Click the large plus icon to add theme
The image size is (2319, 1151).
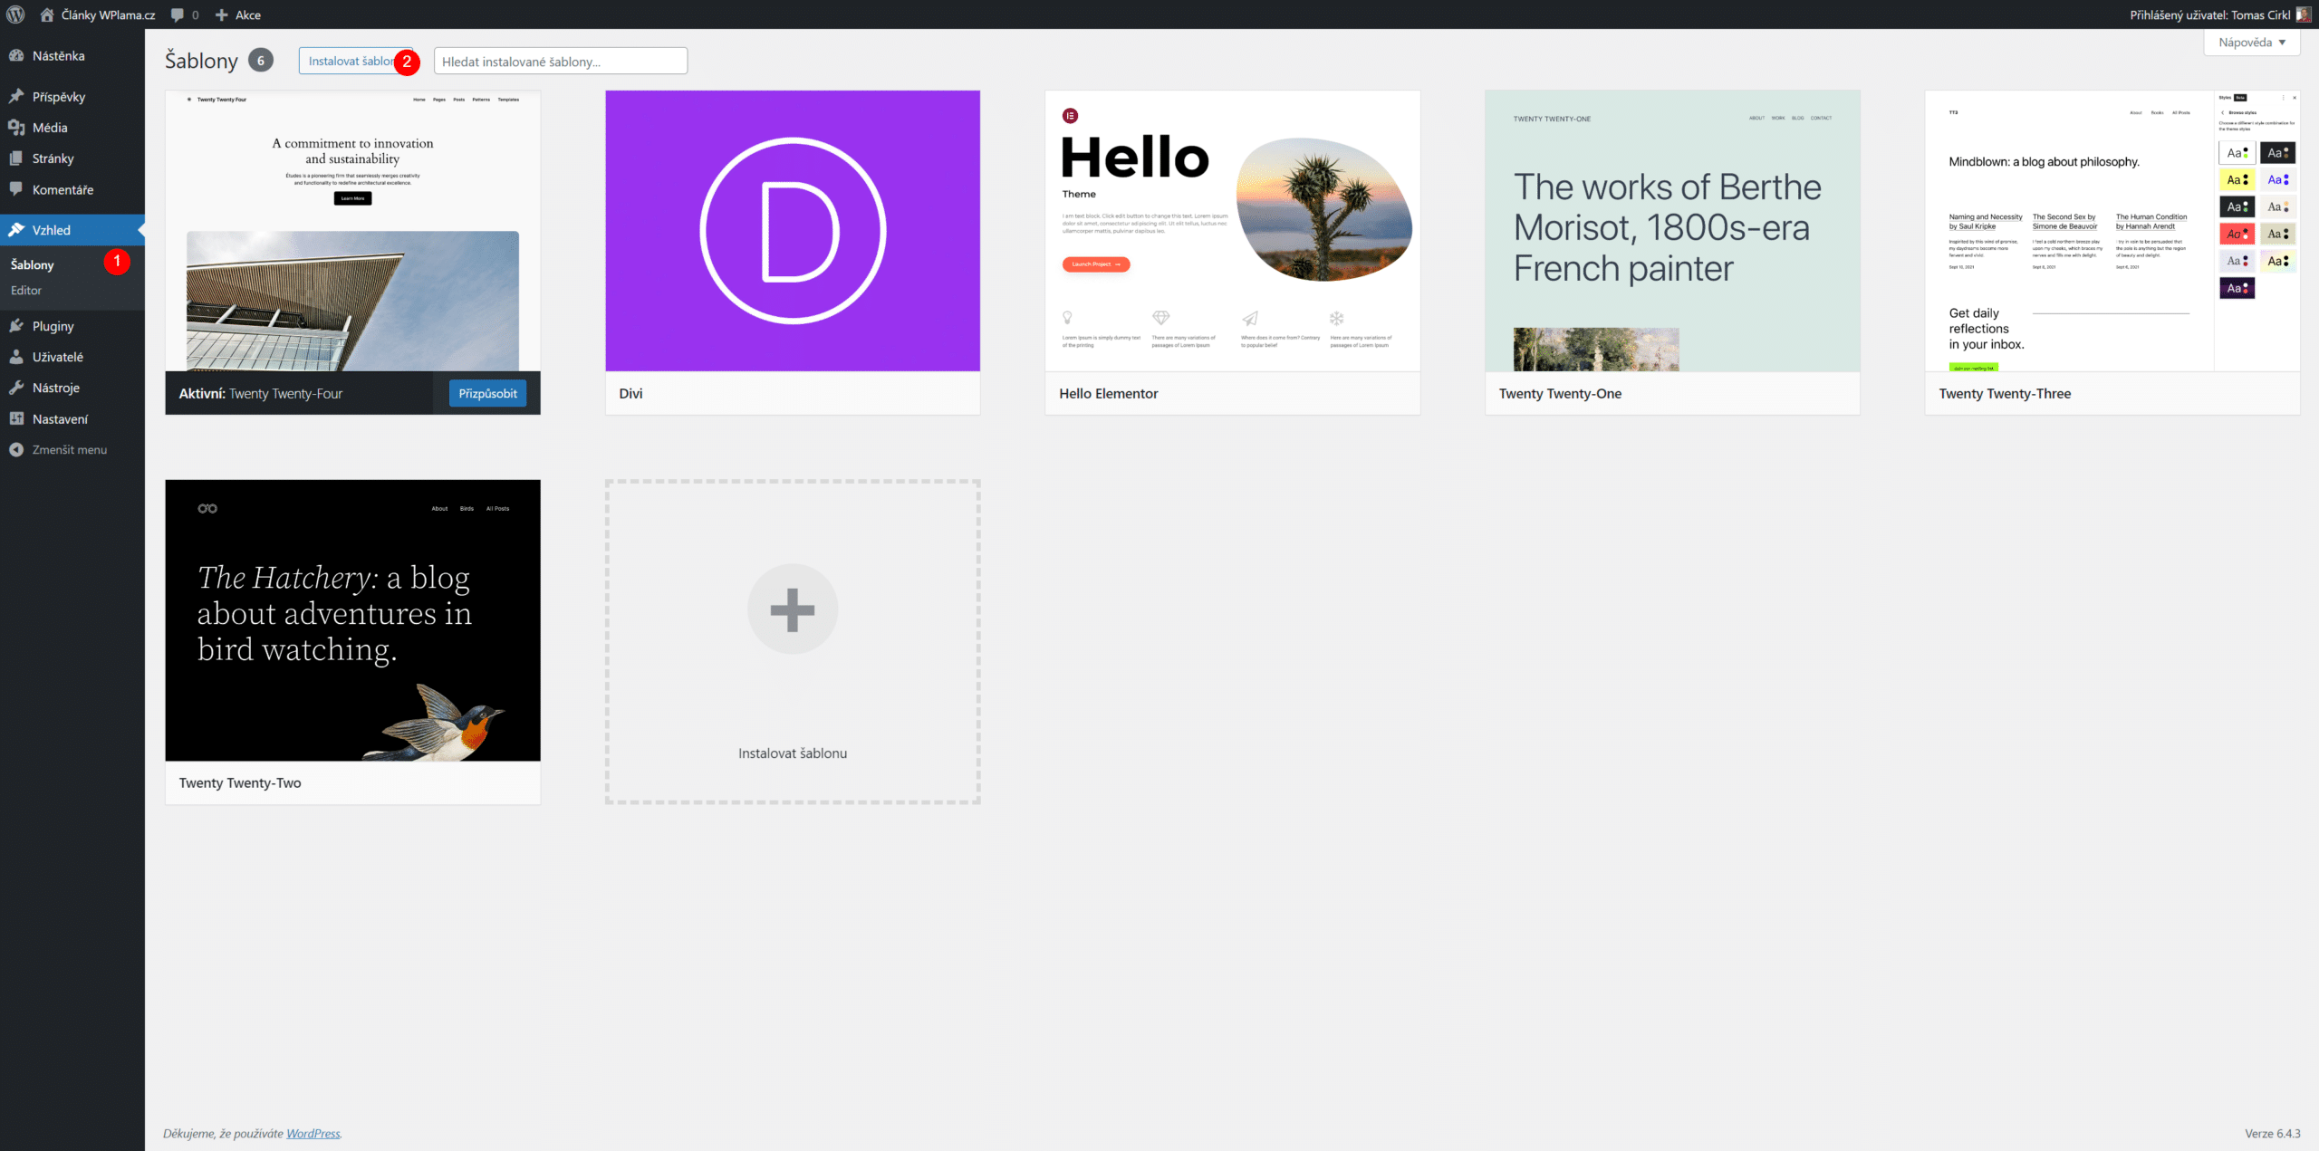[793, 609]
